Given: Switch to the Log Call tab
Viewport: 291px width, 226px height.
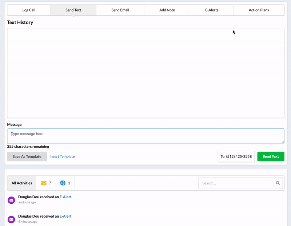Looking at the screenshot, I should pos(29,10).
